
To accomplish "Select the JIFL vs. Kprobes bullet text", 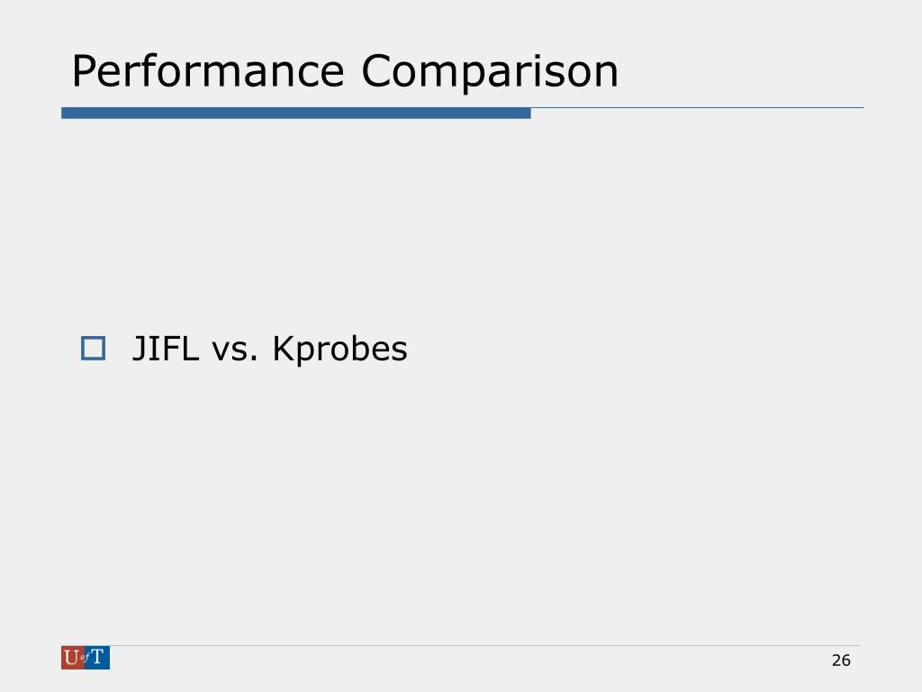I will [269, 349].
